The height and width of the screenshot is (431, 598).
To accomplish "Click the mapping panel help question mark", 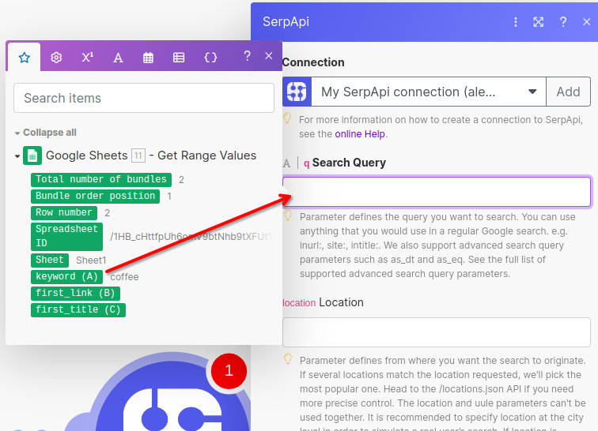I will click(247, 56).
